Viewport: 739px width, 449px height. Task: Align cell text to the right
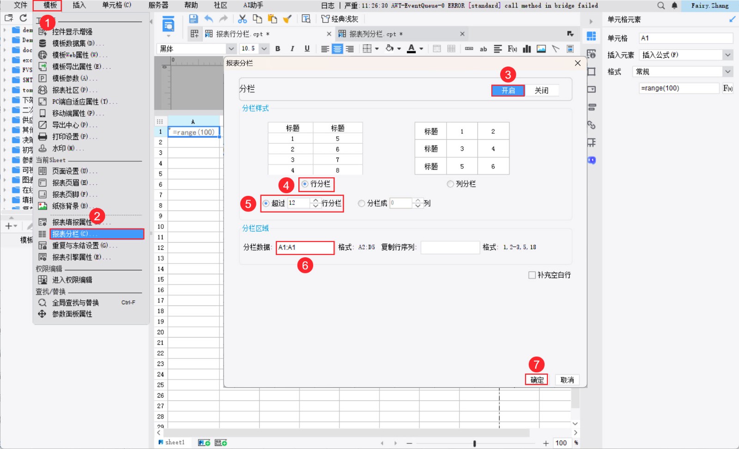click(x=350, y=49)
